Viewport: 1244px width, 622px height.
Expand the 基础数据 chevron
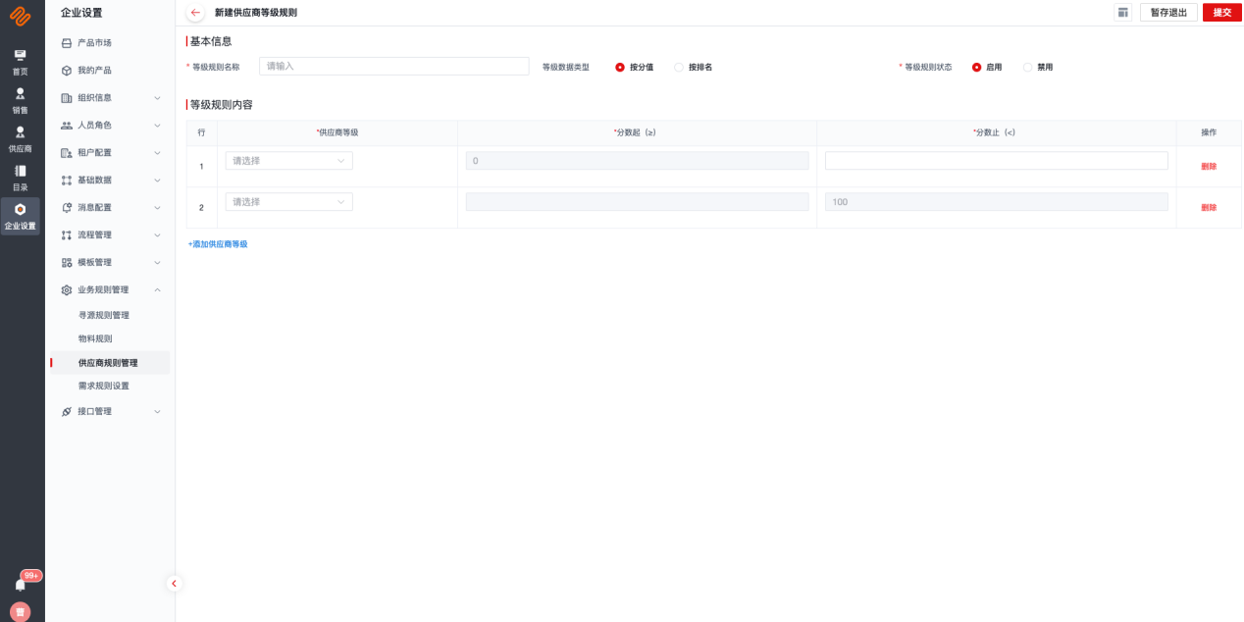(157, 181)
